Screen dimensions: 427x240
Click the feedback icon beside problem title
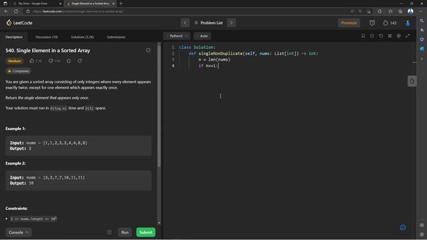[148, 51]
